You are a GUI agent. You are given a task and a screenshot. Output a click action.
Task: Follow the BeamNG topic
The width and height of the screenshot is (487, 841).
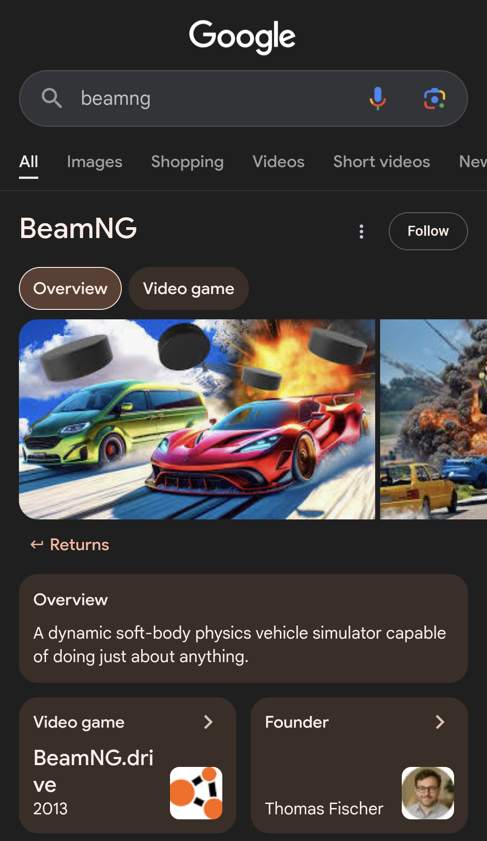tap(428, 231)
